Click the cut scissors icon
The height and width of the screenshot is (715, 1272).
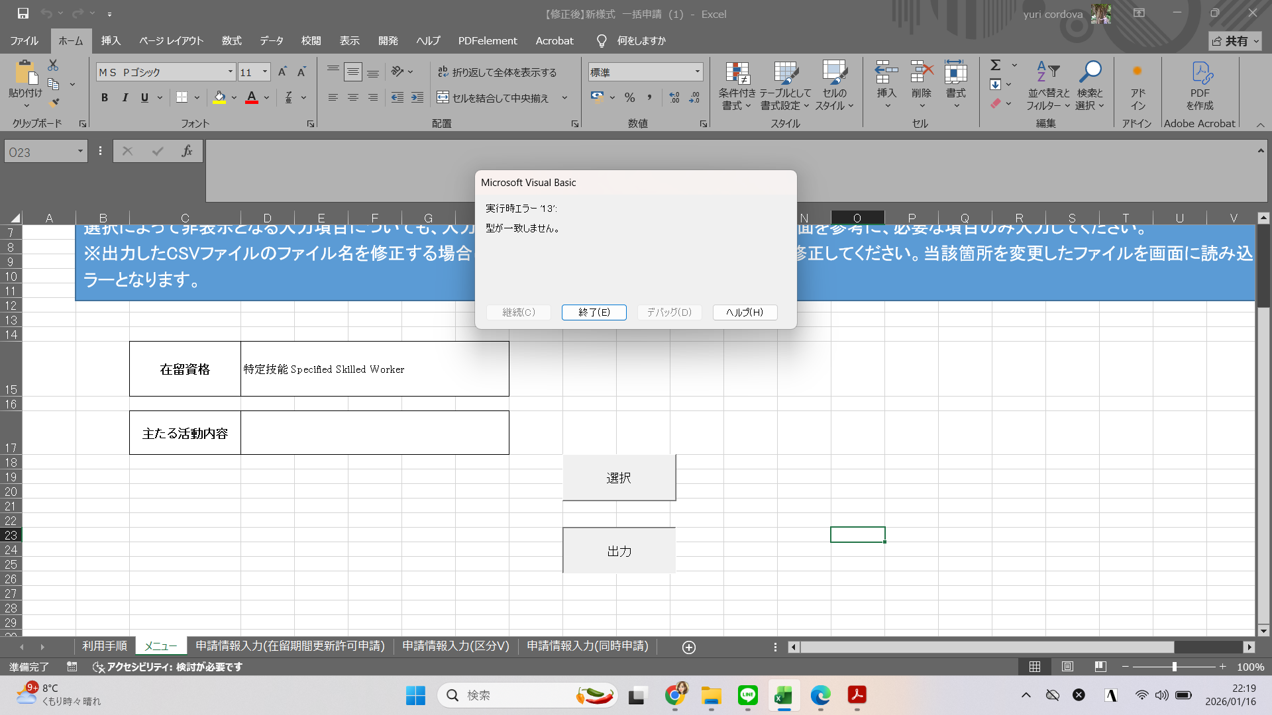point(53,65)
